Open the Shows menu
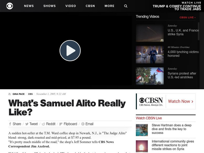This screenshot has height=153, width=204. tap(49, 6)
